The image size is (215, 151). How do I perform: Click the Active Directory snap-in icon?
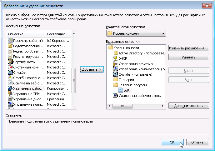click(116, 53)
